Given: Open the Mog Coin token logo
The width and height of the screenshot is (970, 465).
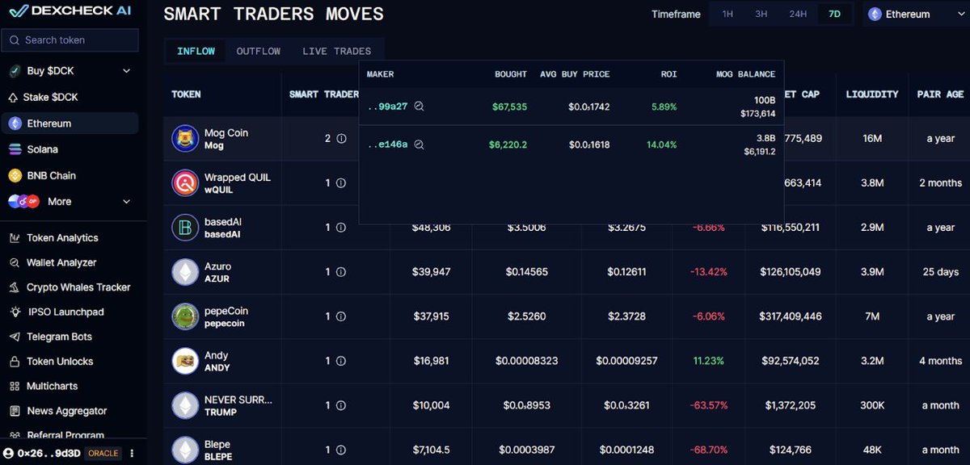Looking at the screenshot, I should (x=185, y=139).
